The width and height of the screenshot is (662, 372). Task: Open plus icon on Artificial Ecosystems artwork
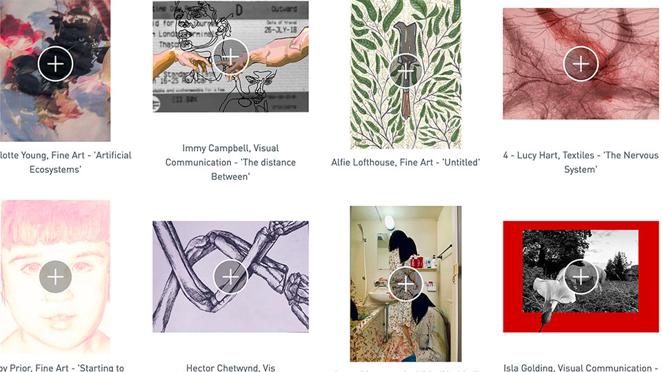tap(55, 63)
